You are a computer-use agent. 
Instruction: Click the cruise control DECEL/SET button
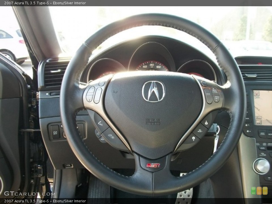pyautogui.click(x=217, y=98)
